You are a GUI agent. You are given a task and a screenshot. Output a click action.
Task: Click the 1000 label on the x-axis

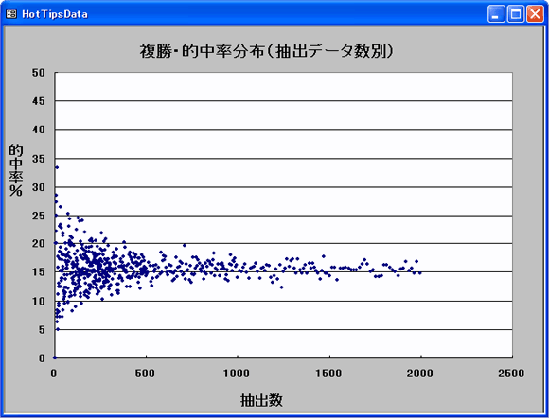click(x=237, y=374)
